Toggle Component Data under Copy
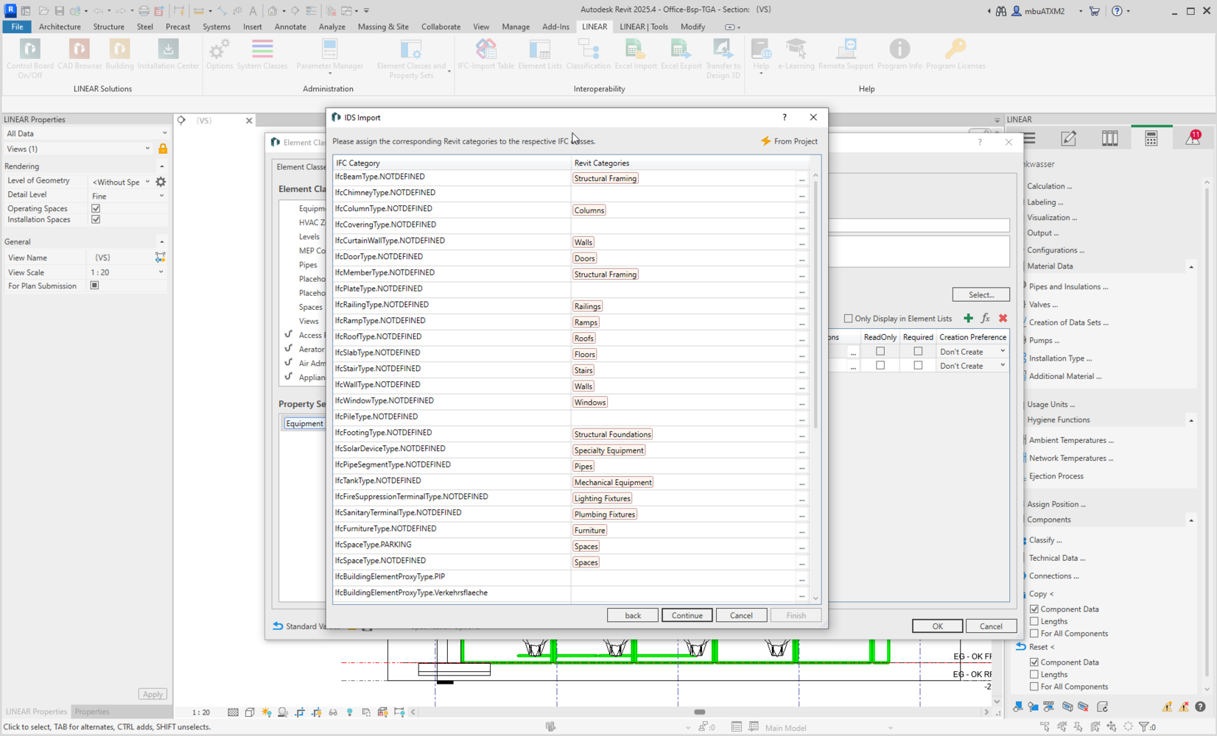This screenshot has width=1217, height=736. coord(1034,609)
